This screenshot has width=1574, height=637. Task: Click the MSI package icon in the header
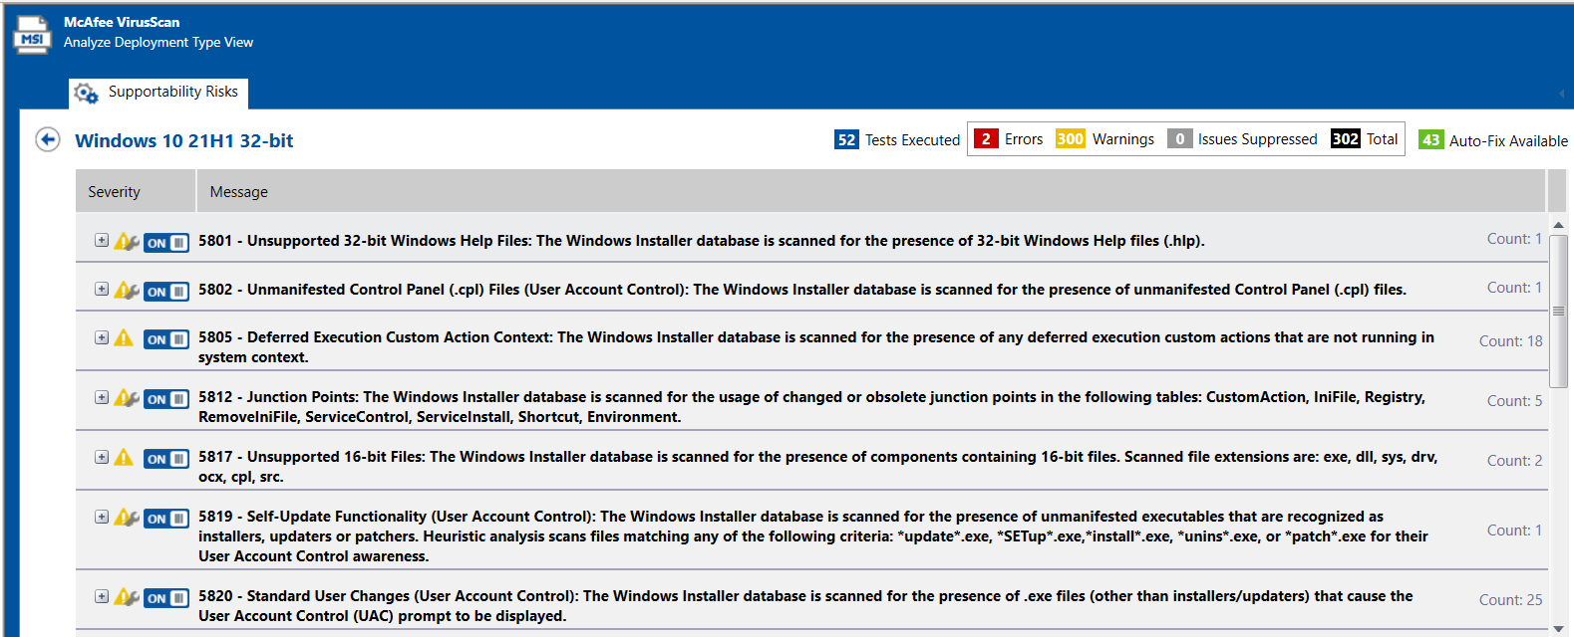32,35
